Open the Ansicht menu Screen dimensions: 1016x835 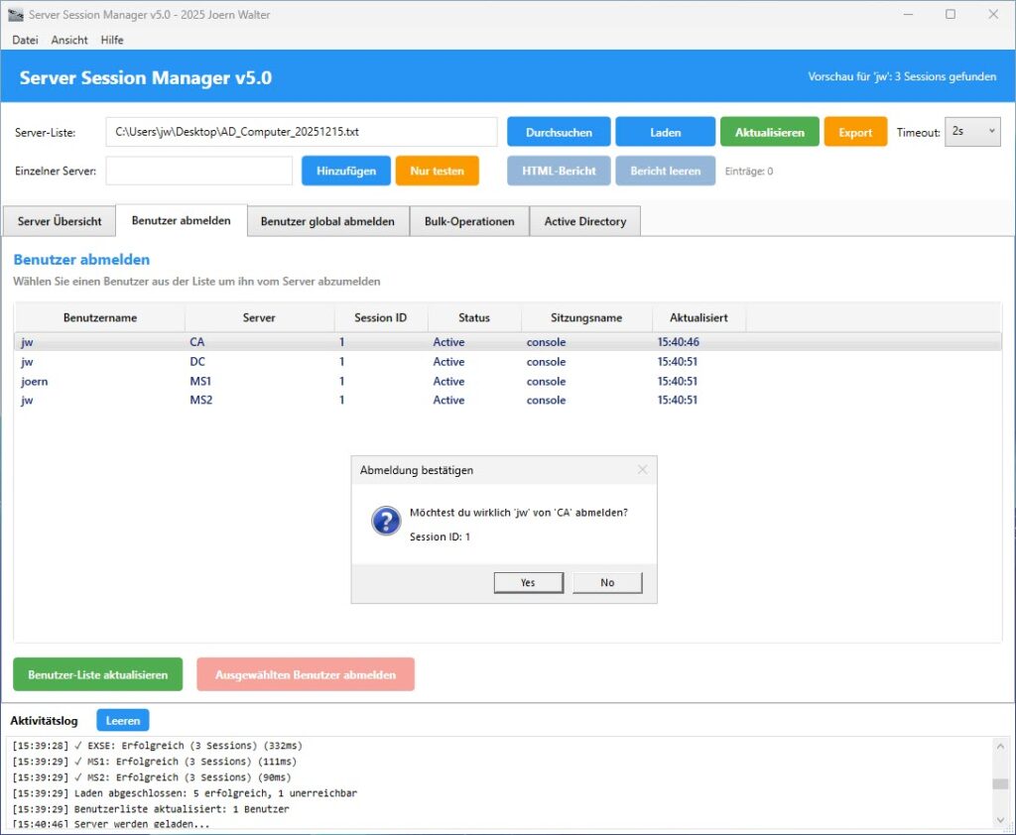click(x=69, y=40)
